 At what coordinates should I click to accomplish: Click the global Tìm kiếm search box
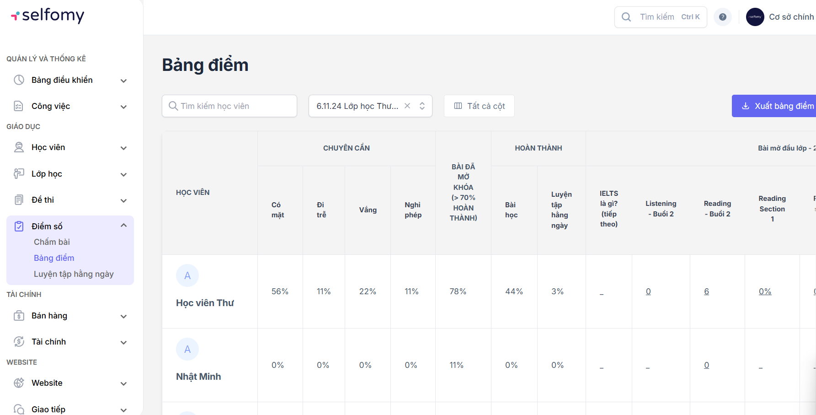(x=661, y=17)
